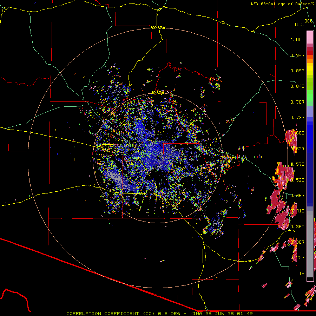Click the "DCC" label above the color bar

click(308, 21)
